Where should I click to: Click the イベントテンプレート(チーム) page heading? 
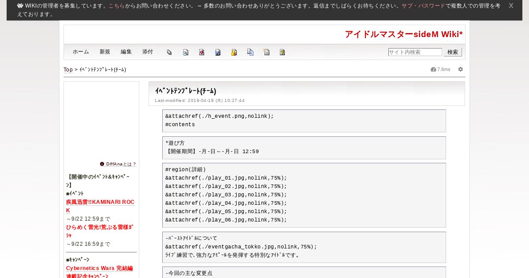point(186,91)
